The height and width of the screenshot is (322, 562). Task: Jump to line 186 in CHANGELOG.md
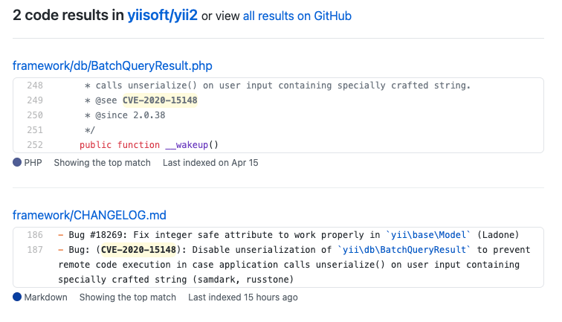[x=34, y=235]
